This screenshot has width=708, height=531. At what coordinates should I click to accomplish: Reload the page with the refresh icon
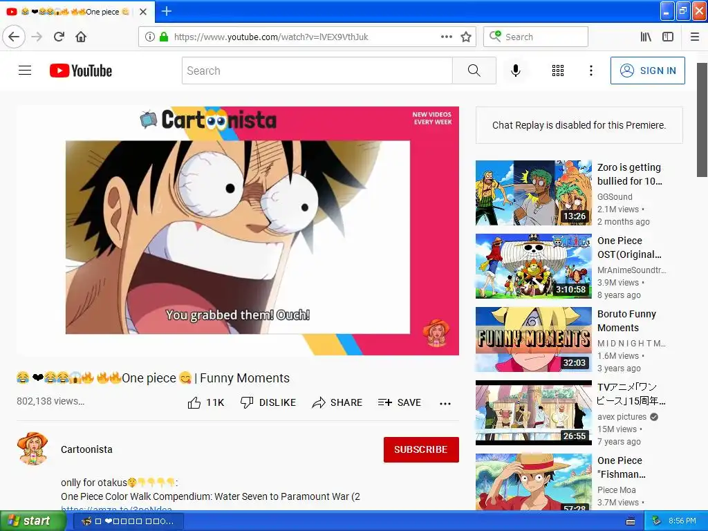point(59,37)
